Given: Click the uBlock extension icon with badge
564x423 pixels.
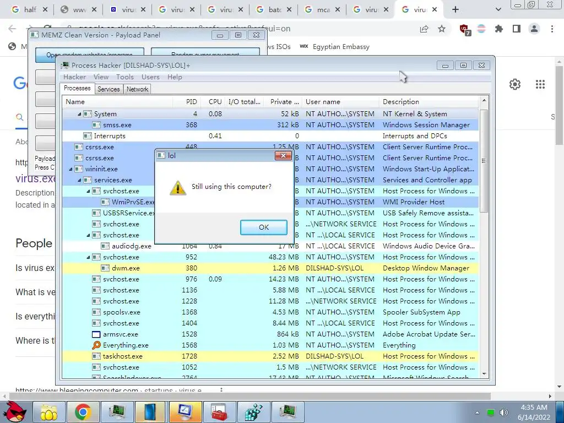Looking at the screenshot, I should 465,30.
